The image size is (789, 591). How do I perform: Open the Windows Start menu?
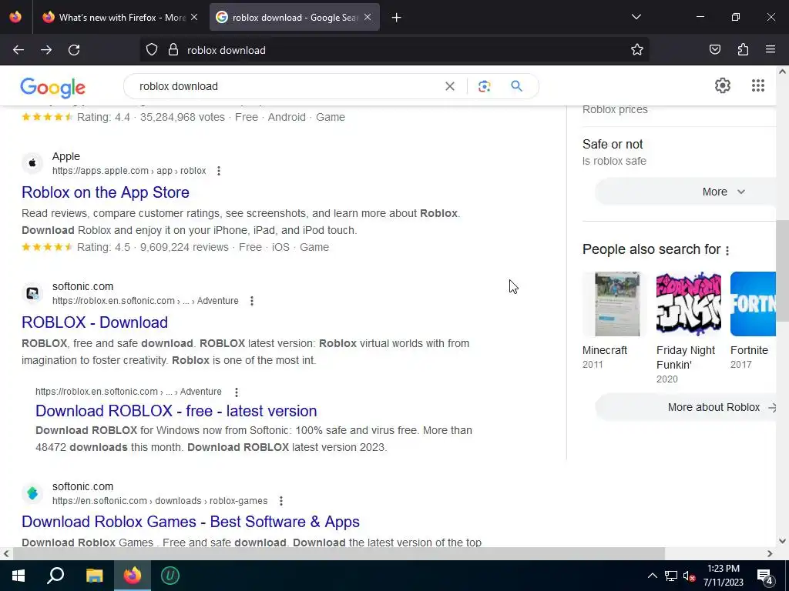18,576
